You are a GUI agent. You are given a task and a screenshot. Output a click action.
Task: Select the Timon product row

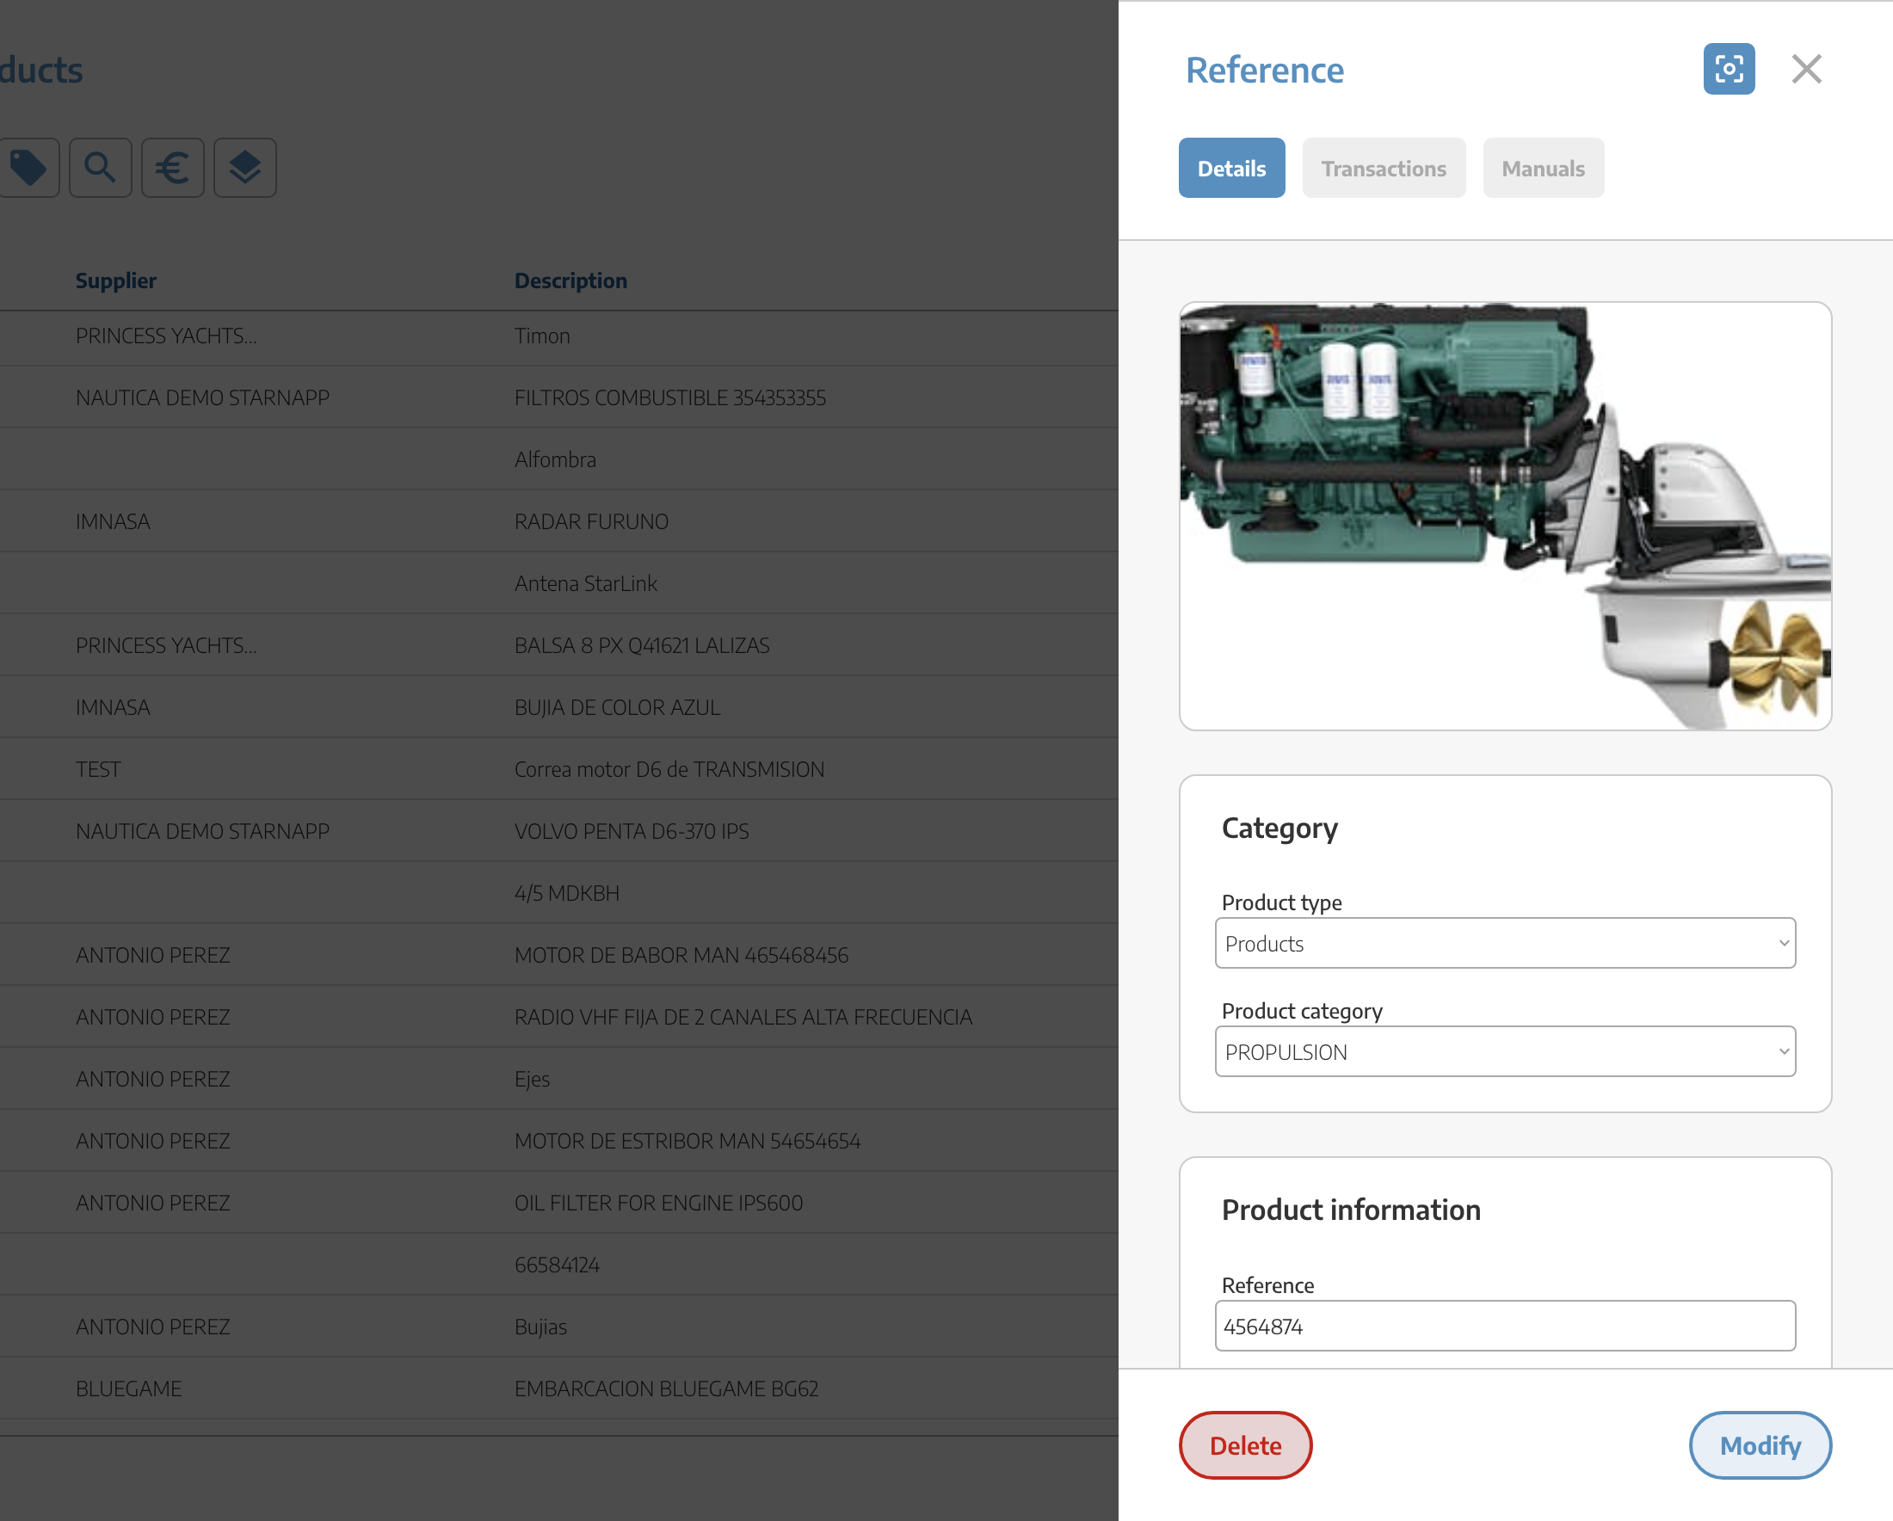click(558, 336)
